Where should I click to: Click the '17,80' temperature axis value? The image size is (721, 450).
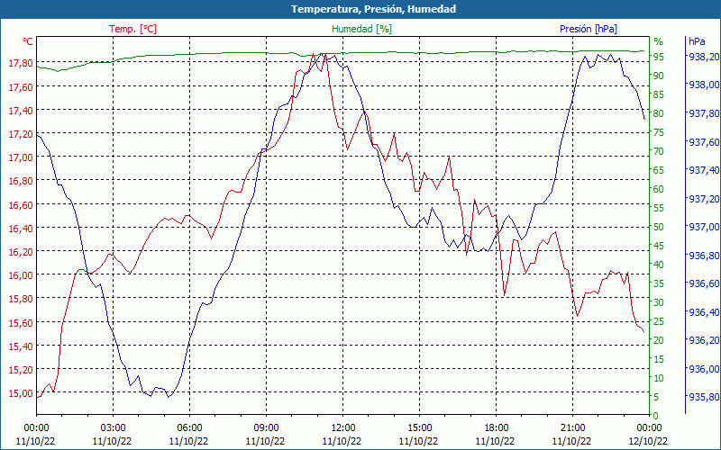[21, 63]
